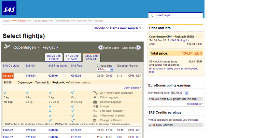The width and height of the screenshot is (267, 138).
Task: Click the Later dates arrow icon
Action: 138,48
